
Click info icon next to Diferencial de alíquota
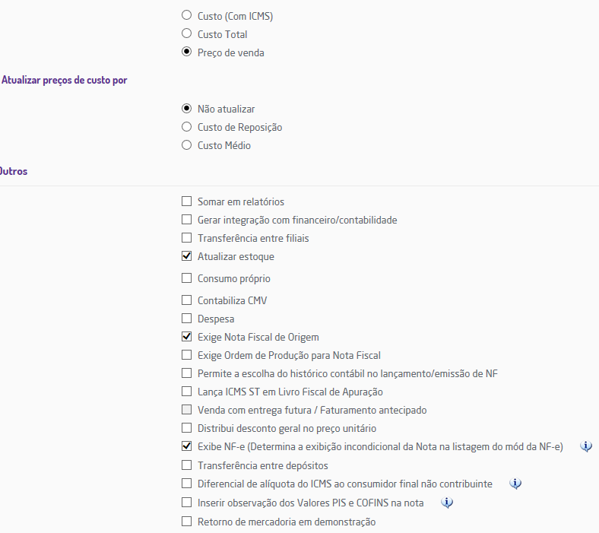point(515,484)
